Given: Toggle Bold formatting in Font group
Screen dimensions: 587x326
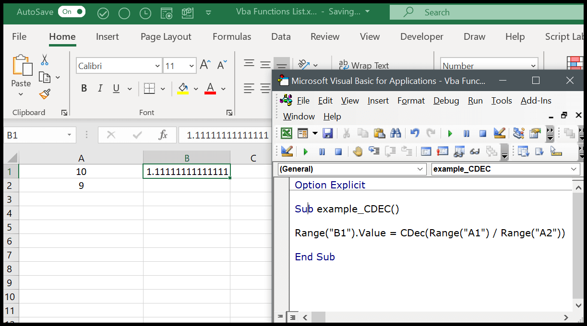Looking at the screenshot, I should (x=84, y=89).
